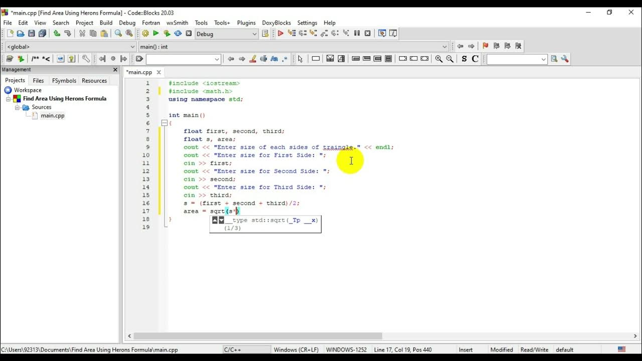Viewport: 642px width, 361px height.
Task: Click the Replace icon beside Find
Action: (129, 34)
